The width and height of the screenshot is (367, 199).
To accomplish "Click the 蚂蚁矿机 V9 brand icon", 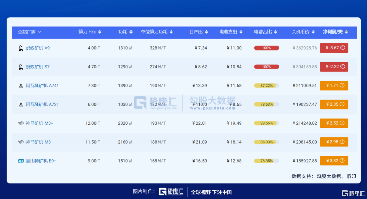I will tap(21, 48).
